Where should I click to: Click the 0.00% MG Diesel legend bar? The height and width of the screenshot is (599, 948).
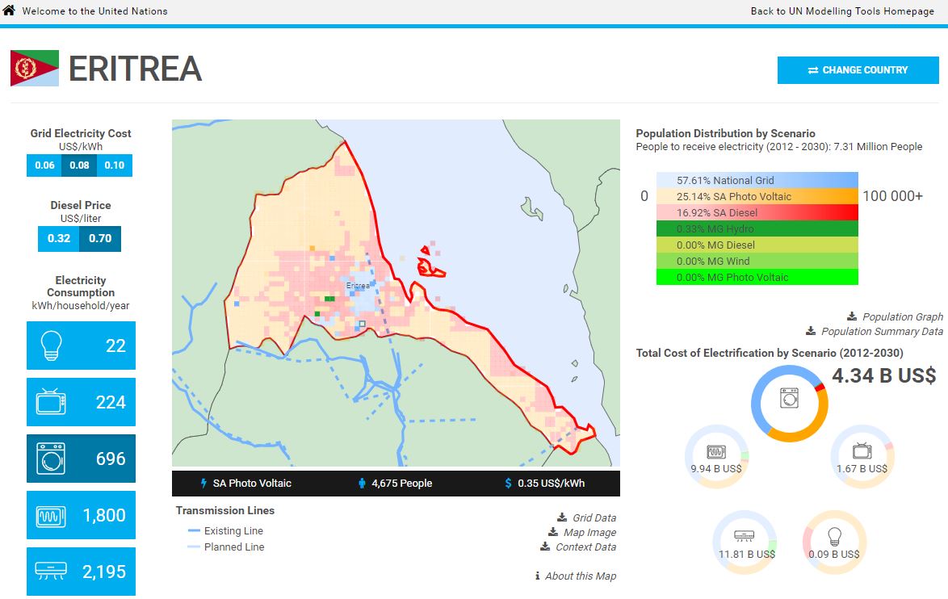coord(757,245)
